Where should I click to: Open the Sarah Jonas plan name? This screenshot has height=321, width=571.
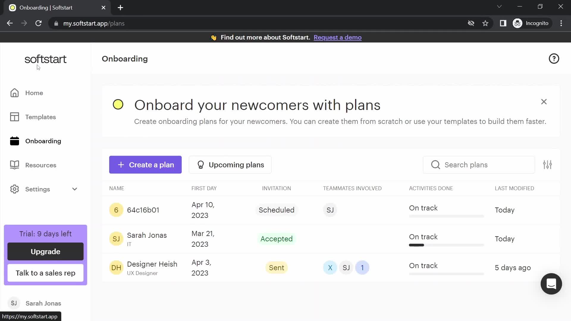click(x=147, y=235)
